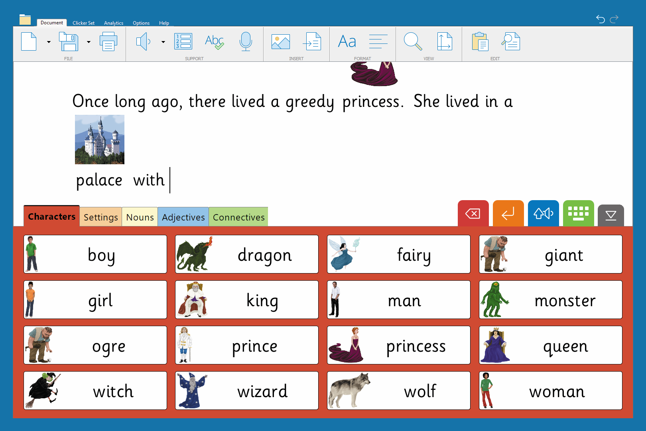Open the Aa text formatting options

(x=347, y=41)
